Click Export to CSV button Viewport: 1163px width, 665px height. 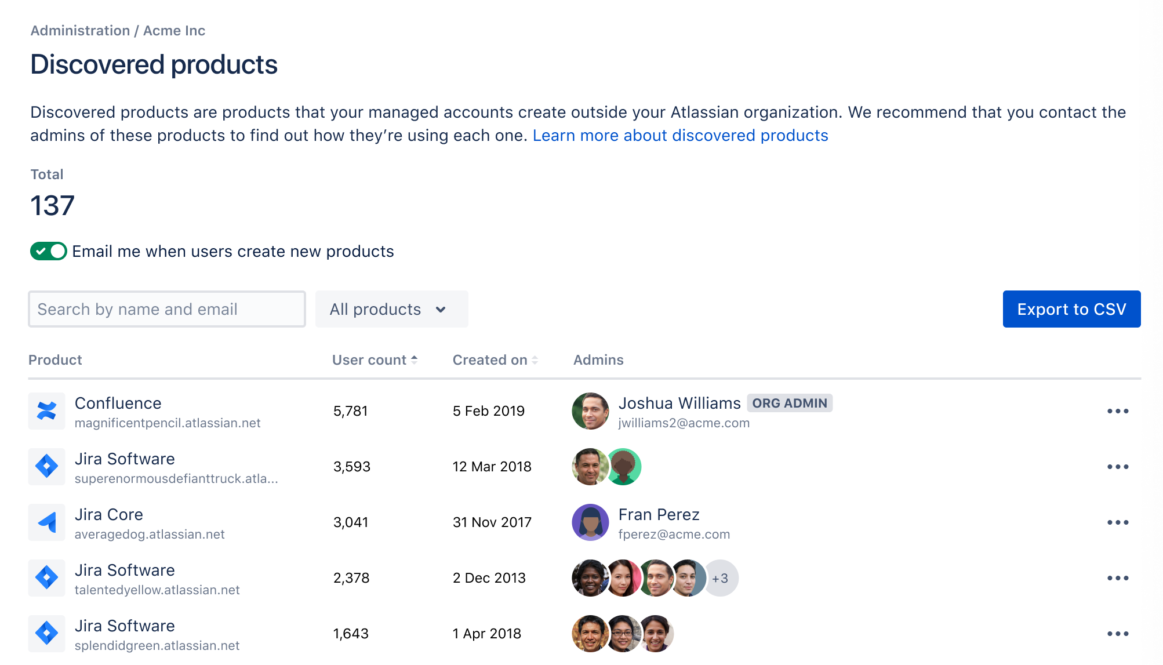click(1071, 309)
